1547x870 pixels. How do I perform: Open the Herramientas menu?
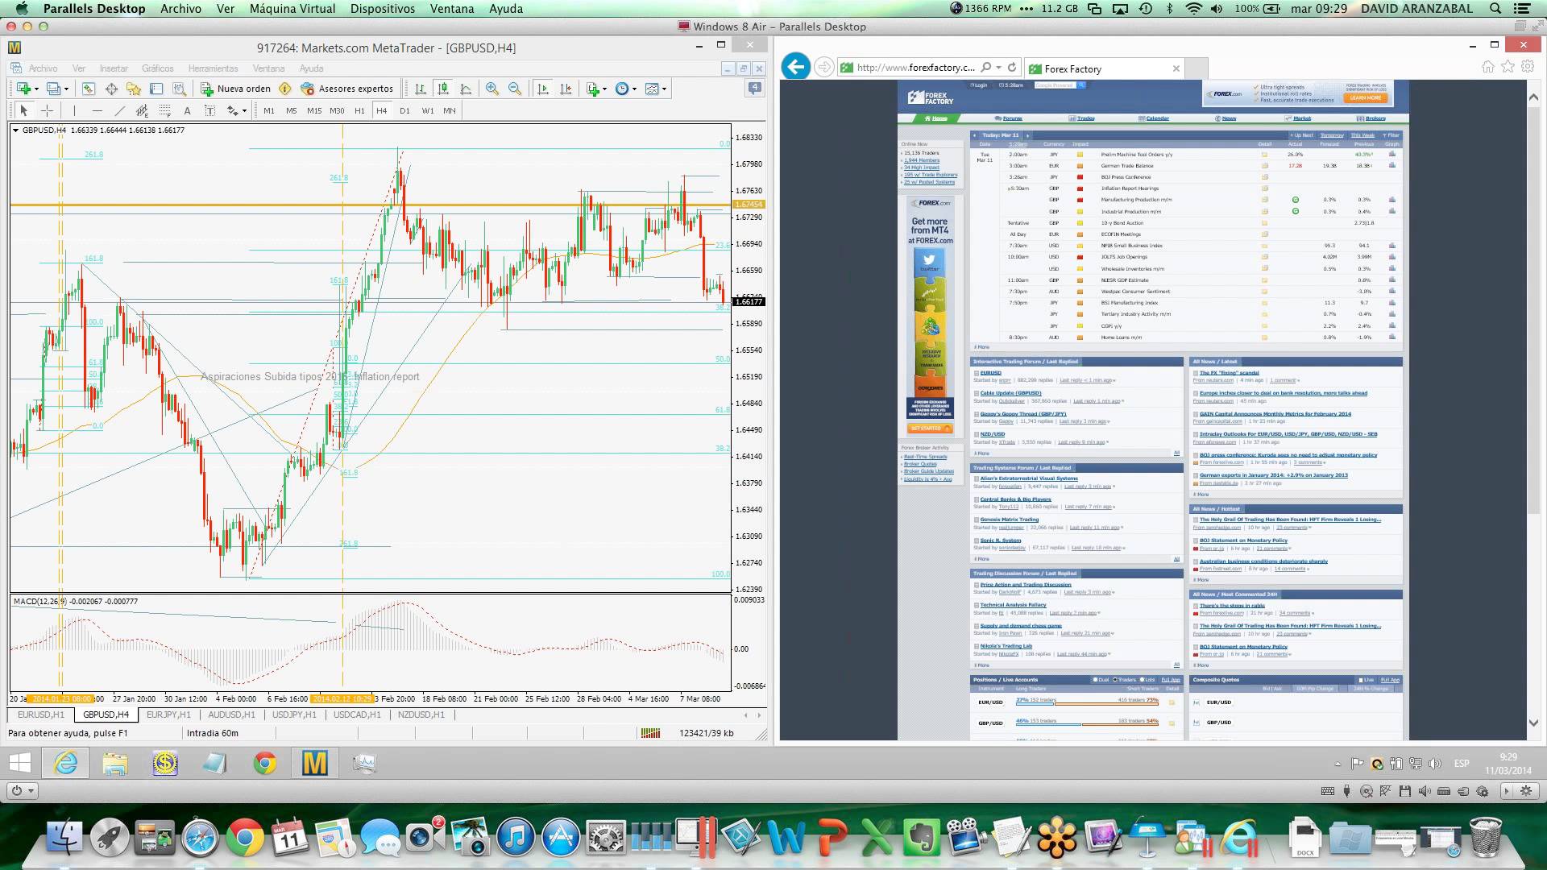coord(213,68)
